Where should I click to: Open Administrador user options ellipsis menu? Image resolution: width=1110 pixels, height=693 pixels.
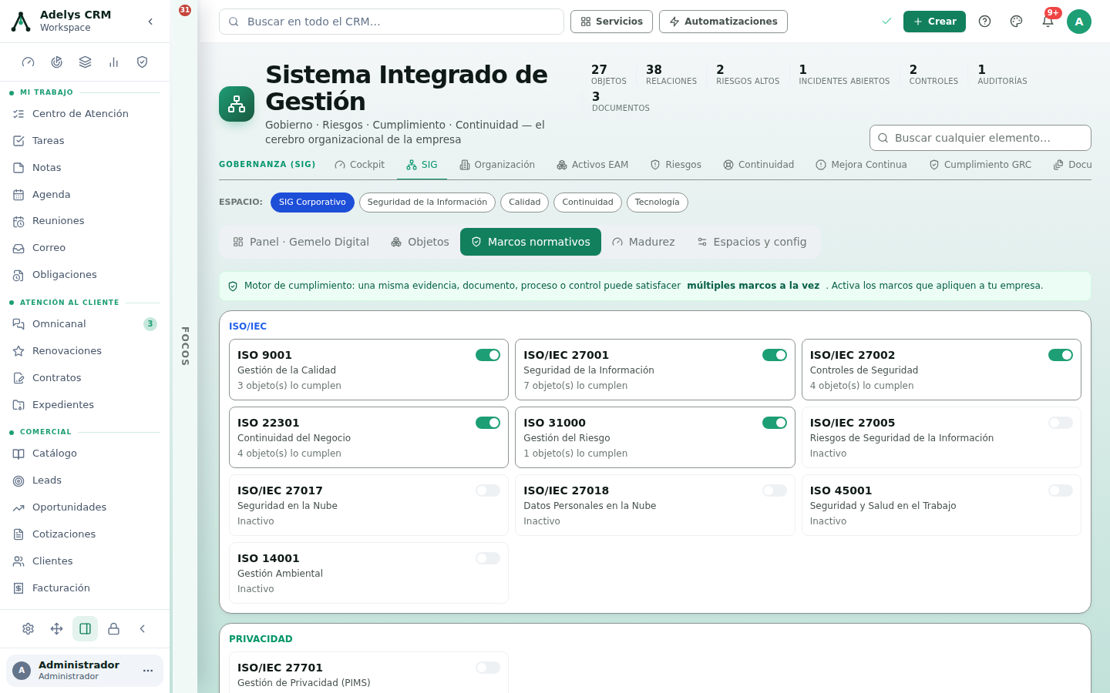[148, 671]
